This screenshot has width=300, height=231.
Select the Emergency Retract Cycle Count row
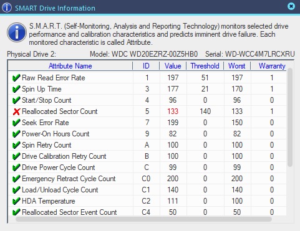click(147, 179)
